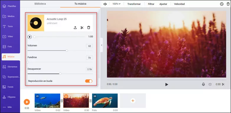
Task: Open the Elementos sidebar section
Action: click(10, 67)
